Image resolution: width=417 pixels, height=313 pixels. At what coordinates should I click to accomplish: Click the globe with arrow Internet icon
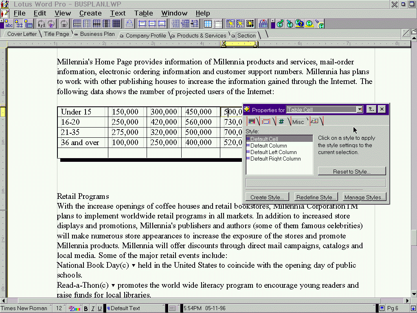290,24
